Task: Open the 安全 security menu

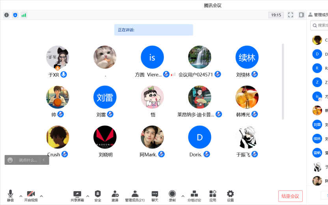Action: 98,196
